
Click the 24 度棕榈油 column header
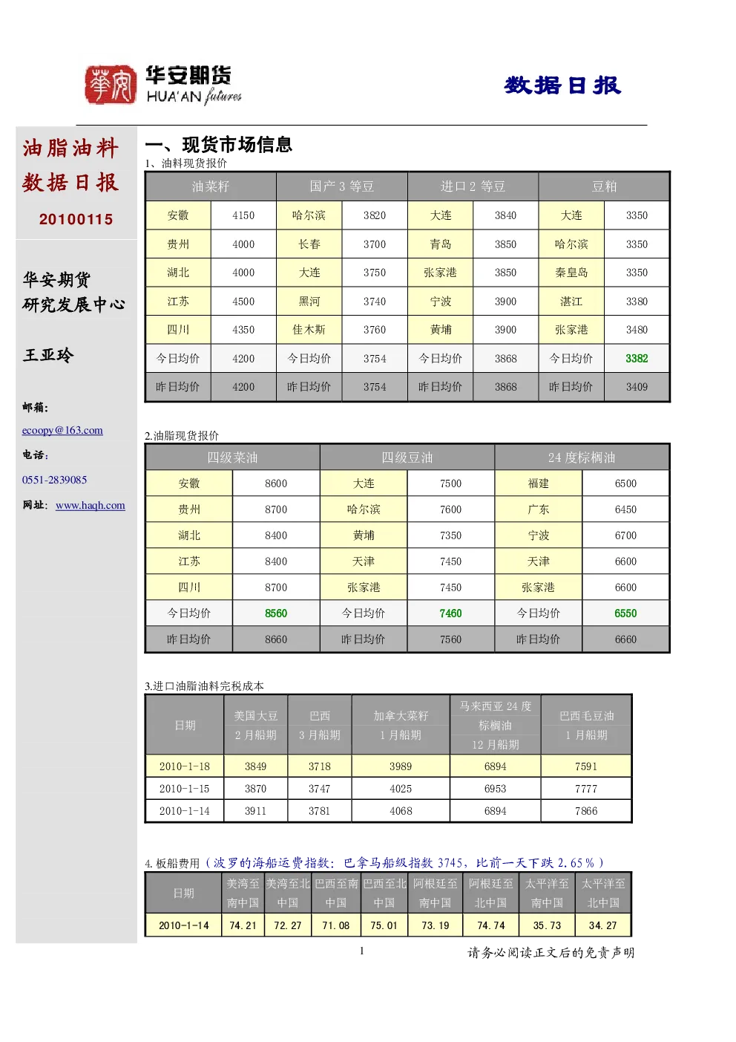coord(582,457)
